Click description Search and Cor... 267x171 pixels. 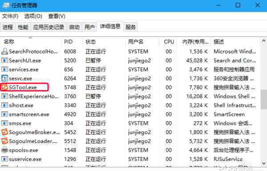(235, 60)
